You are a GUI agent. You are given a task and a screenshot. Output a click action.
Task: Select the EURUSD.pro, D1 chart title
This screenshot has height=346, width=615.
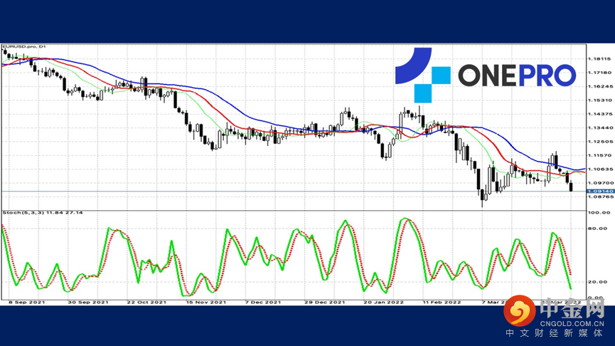point(22,47)
